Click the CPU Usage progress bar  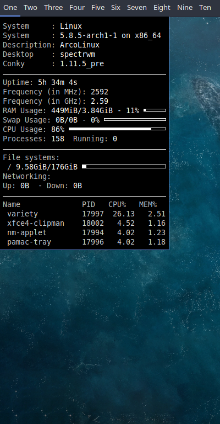[x=117, y=129]
